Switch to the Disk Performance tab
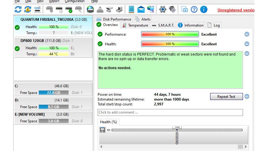The width and height of the screenshot is (268, 151). click(114, 19)
